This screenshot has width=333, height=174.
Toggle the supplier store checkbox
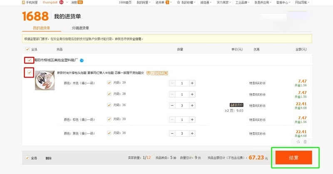click(x=29, y=60)
